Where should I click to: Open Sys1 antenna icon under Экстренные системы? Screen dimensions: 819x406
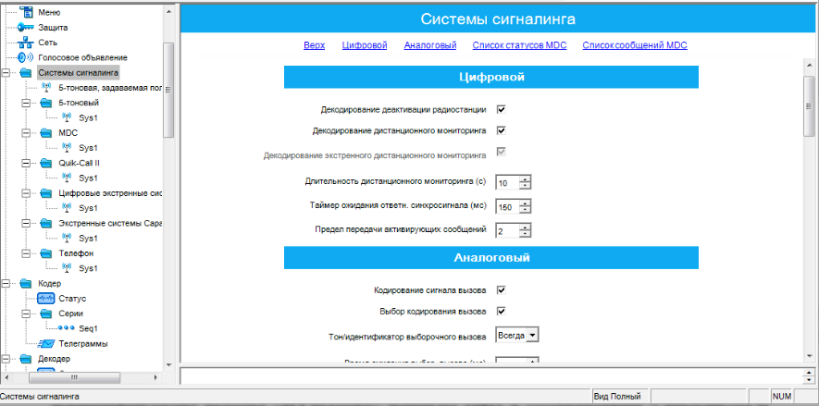coord(67,239)
